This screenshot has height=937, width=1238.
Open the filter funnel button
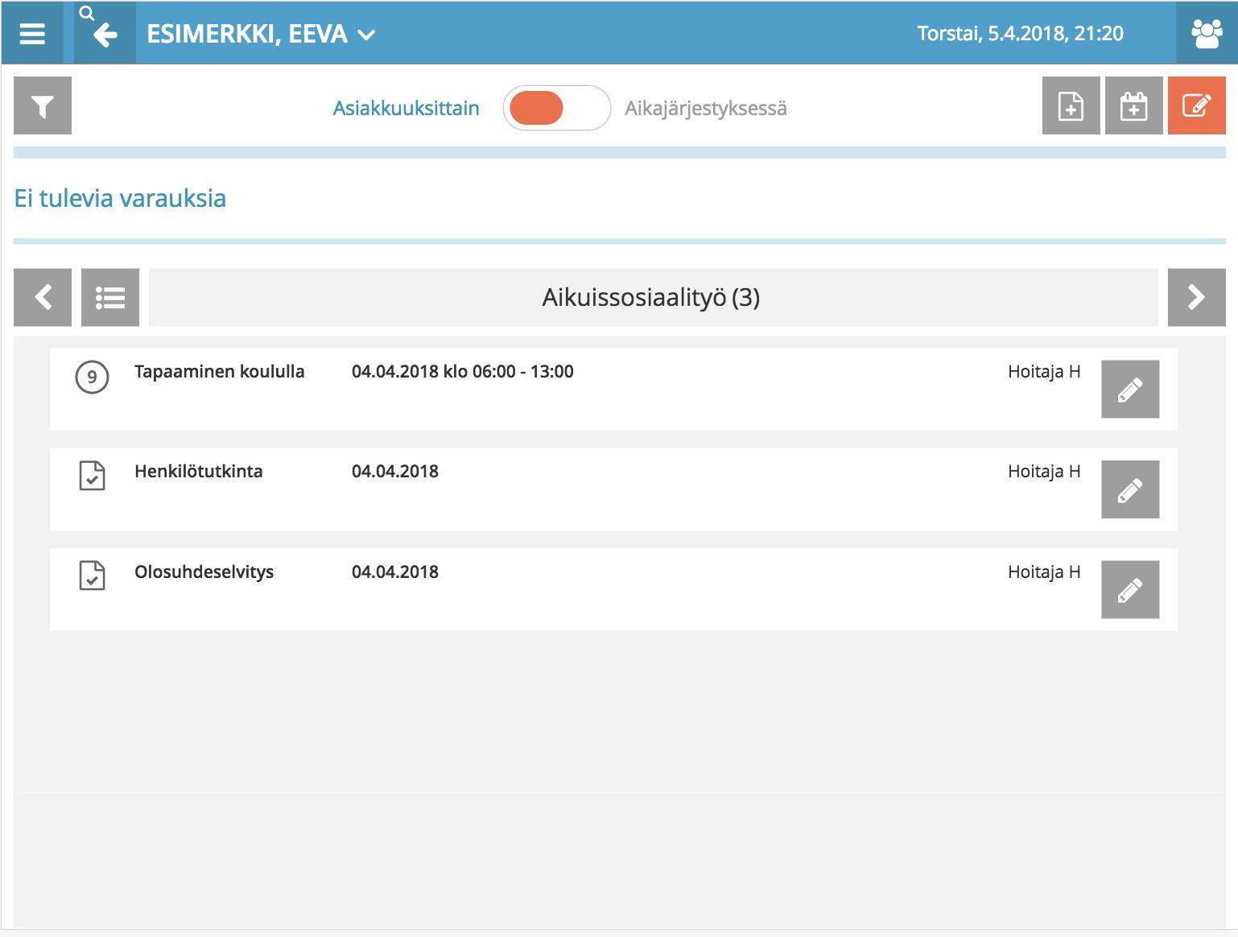pyautogui.click(x=43, y=105)
